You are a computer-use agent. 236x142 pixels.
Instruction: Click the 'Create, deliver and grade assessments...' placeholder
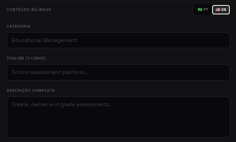63,104
